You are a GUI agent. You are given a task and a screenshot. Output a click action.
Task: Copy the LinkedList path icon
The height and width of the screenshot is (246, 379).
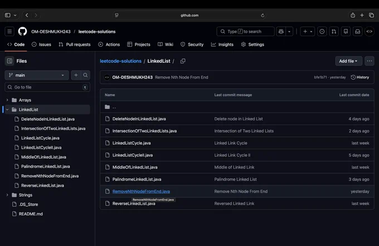(x=183, y=61)
